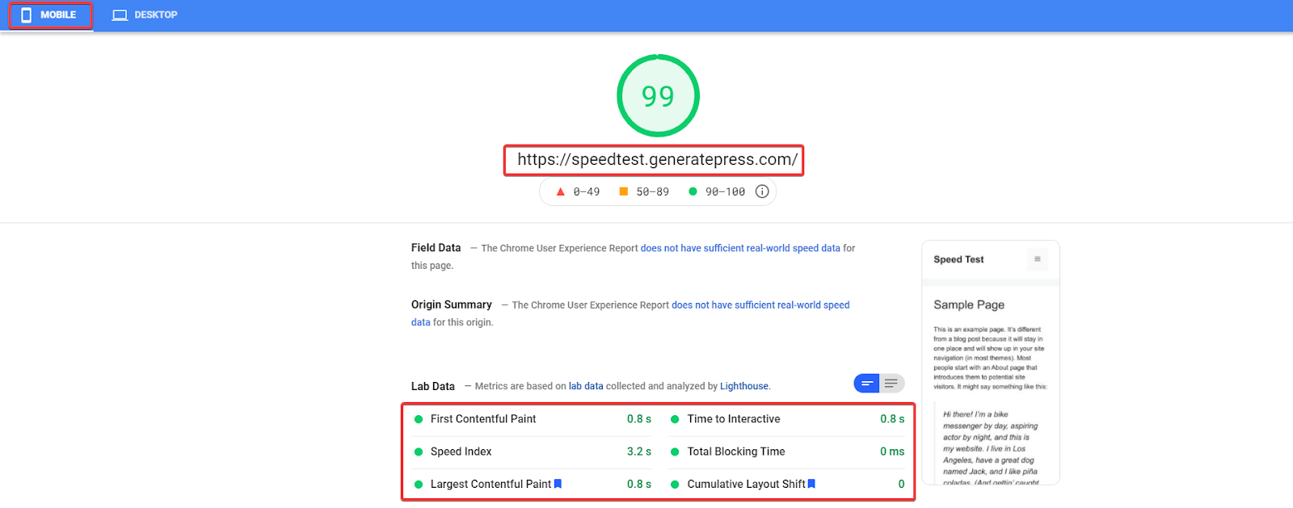Click the Speed Index metric label

tap(461, 451)
